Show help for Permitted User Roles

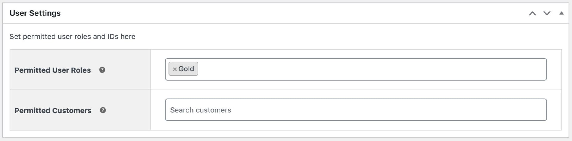tap(102, 70)
